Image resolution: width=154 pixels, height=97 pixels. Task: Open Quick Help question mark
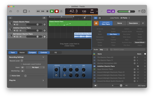click(18, 11)
